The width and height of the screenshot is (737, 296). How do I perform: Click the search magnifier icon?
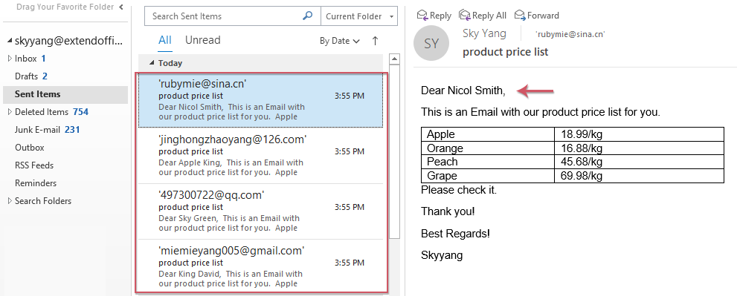(x=307, y=16)
